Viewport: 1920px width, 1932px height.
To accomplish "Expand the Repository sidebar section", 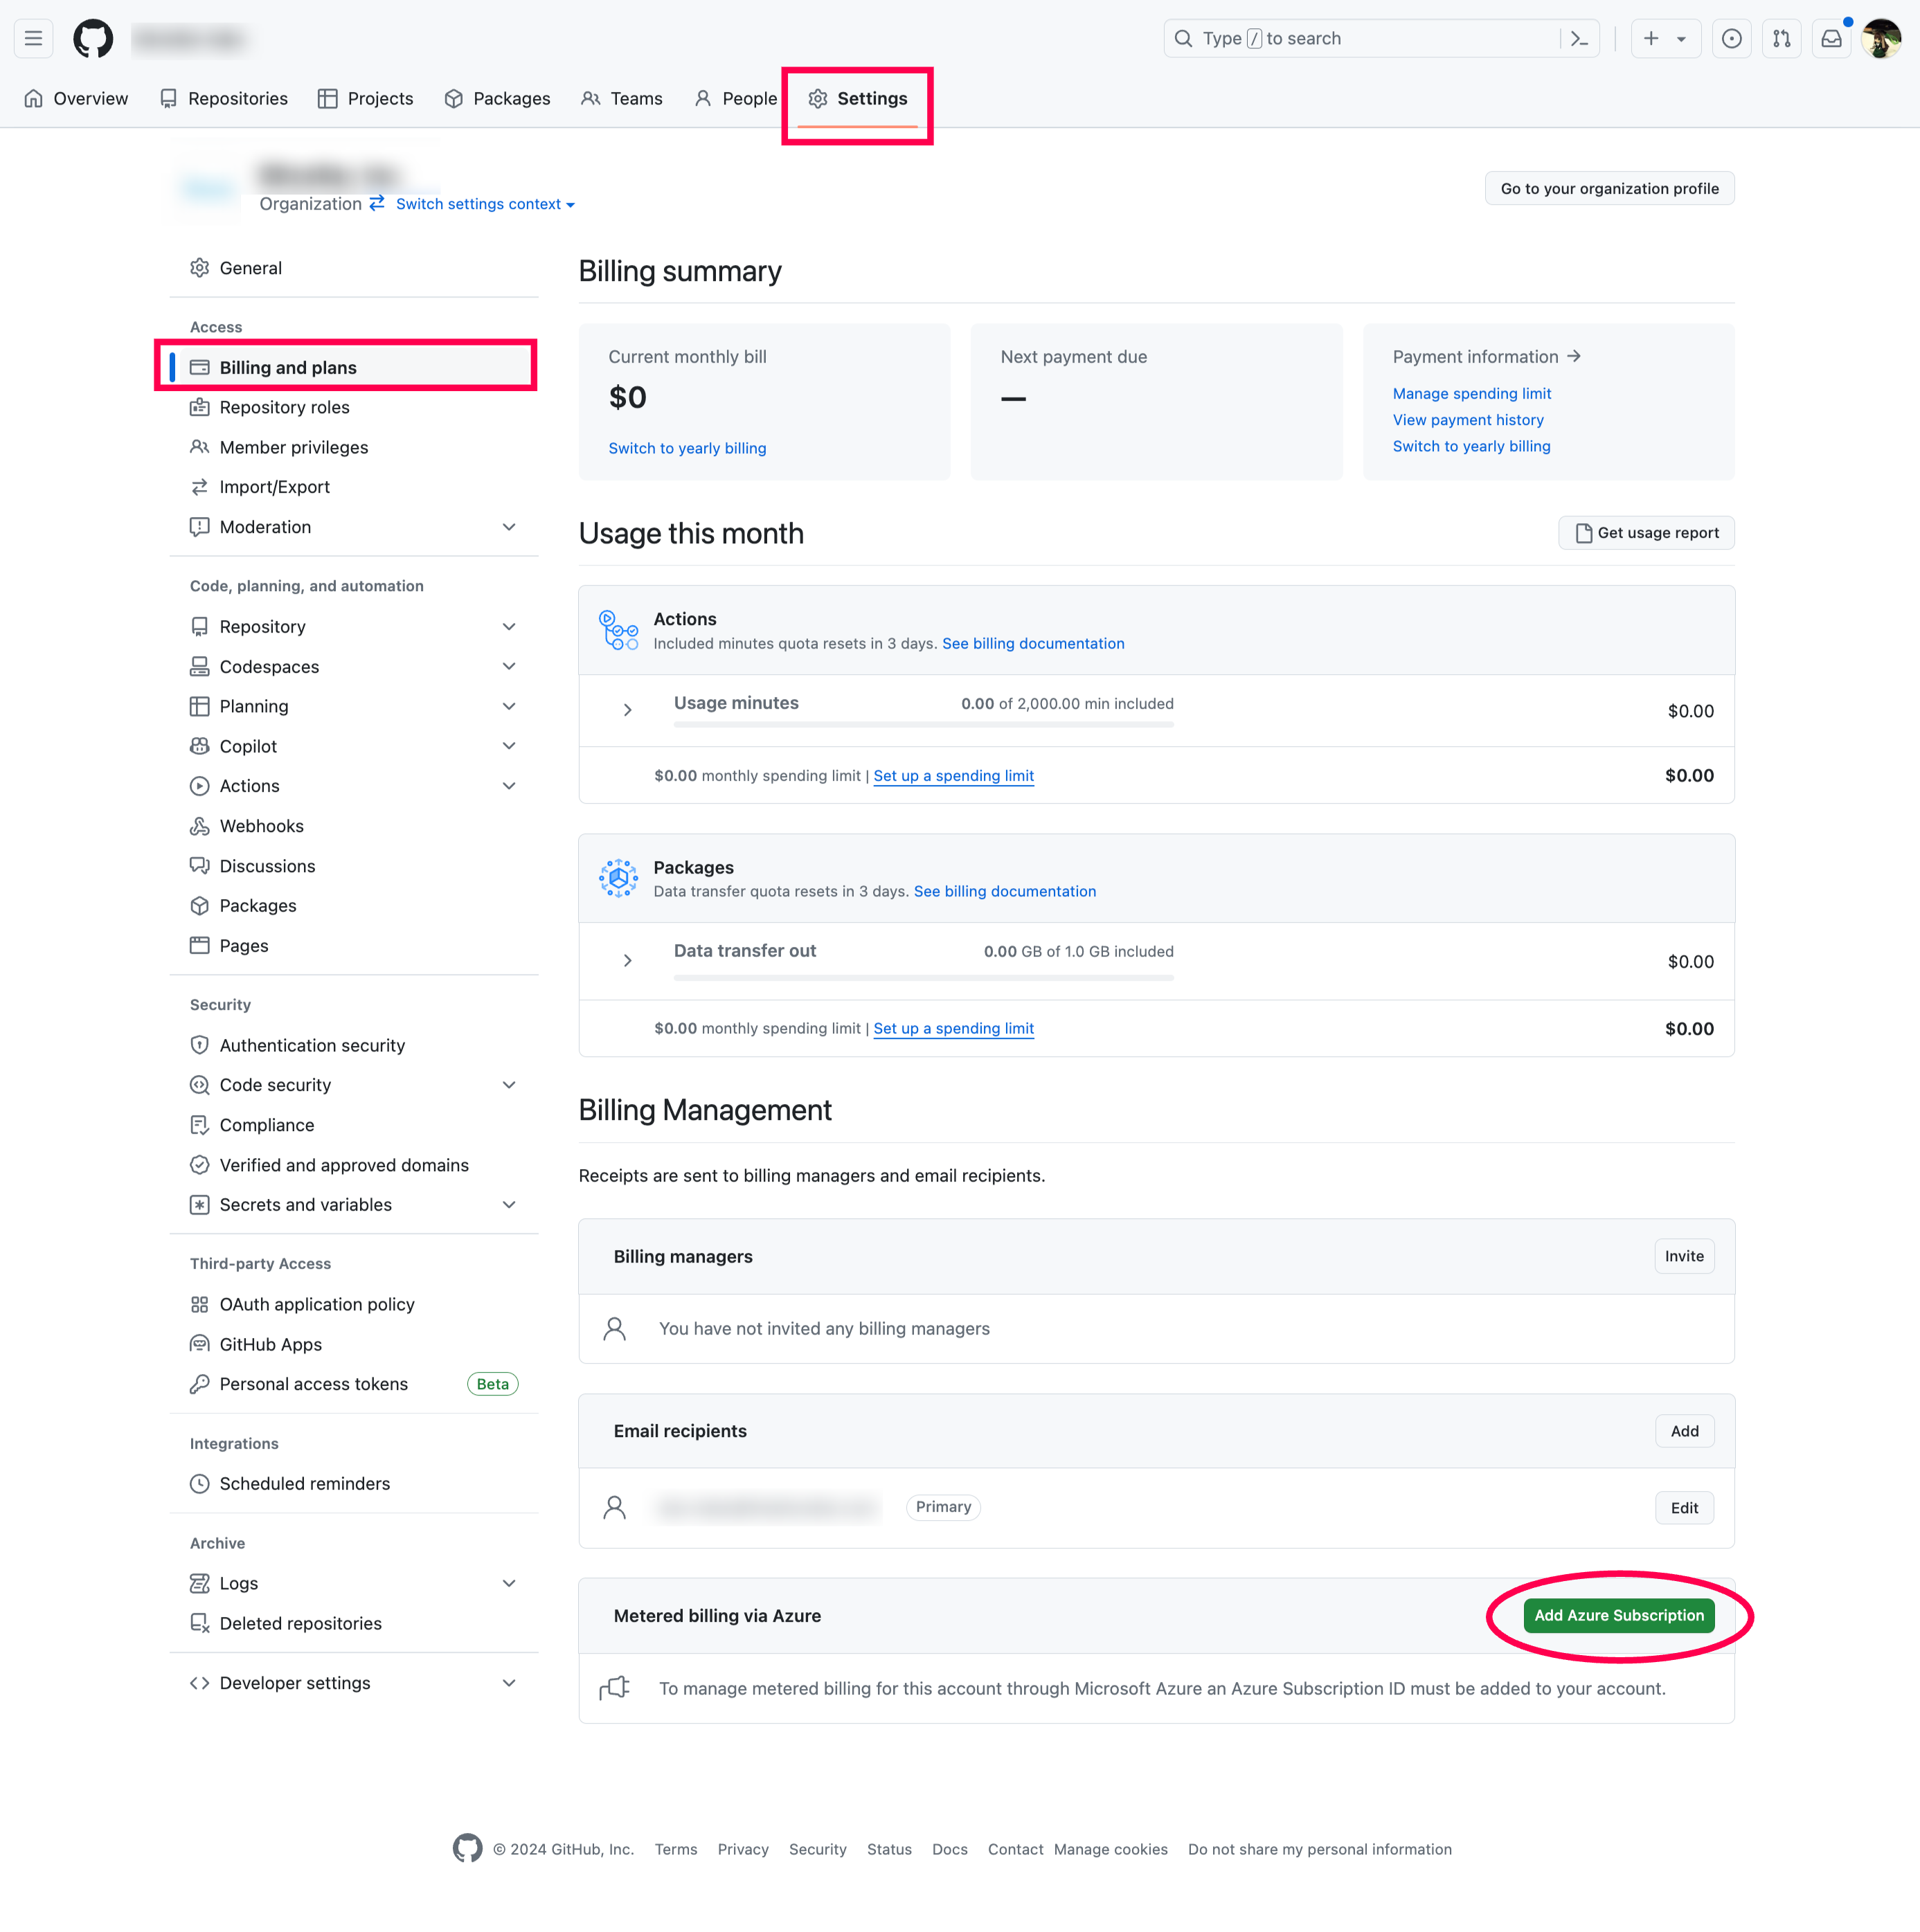I will point(509,627).
